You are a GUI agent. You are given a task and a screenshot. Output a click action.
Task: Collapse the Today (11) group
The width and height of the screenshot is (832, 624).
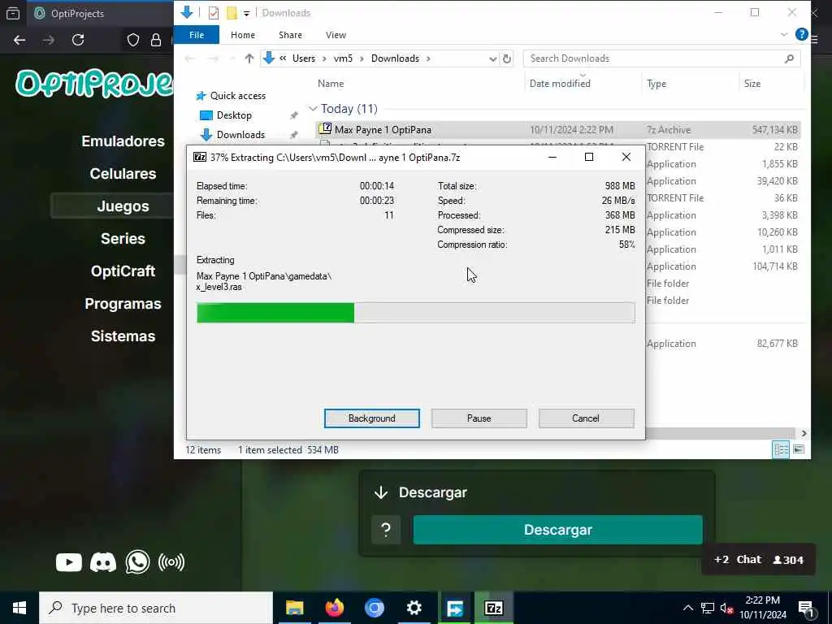[313, 109]
